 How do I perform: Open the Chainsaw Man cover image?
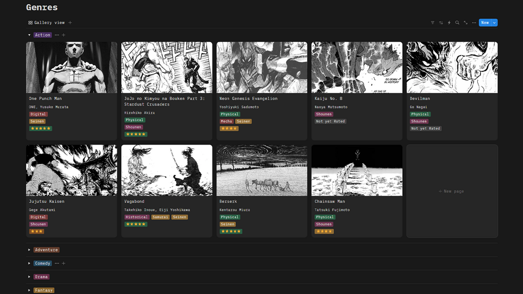point(357,170)
